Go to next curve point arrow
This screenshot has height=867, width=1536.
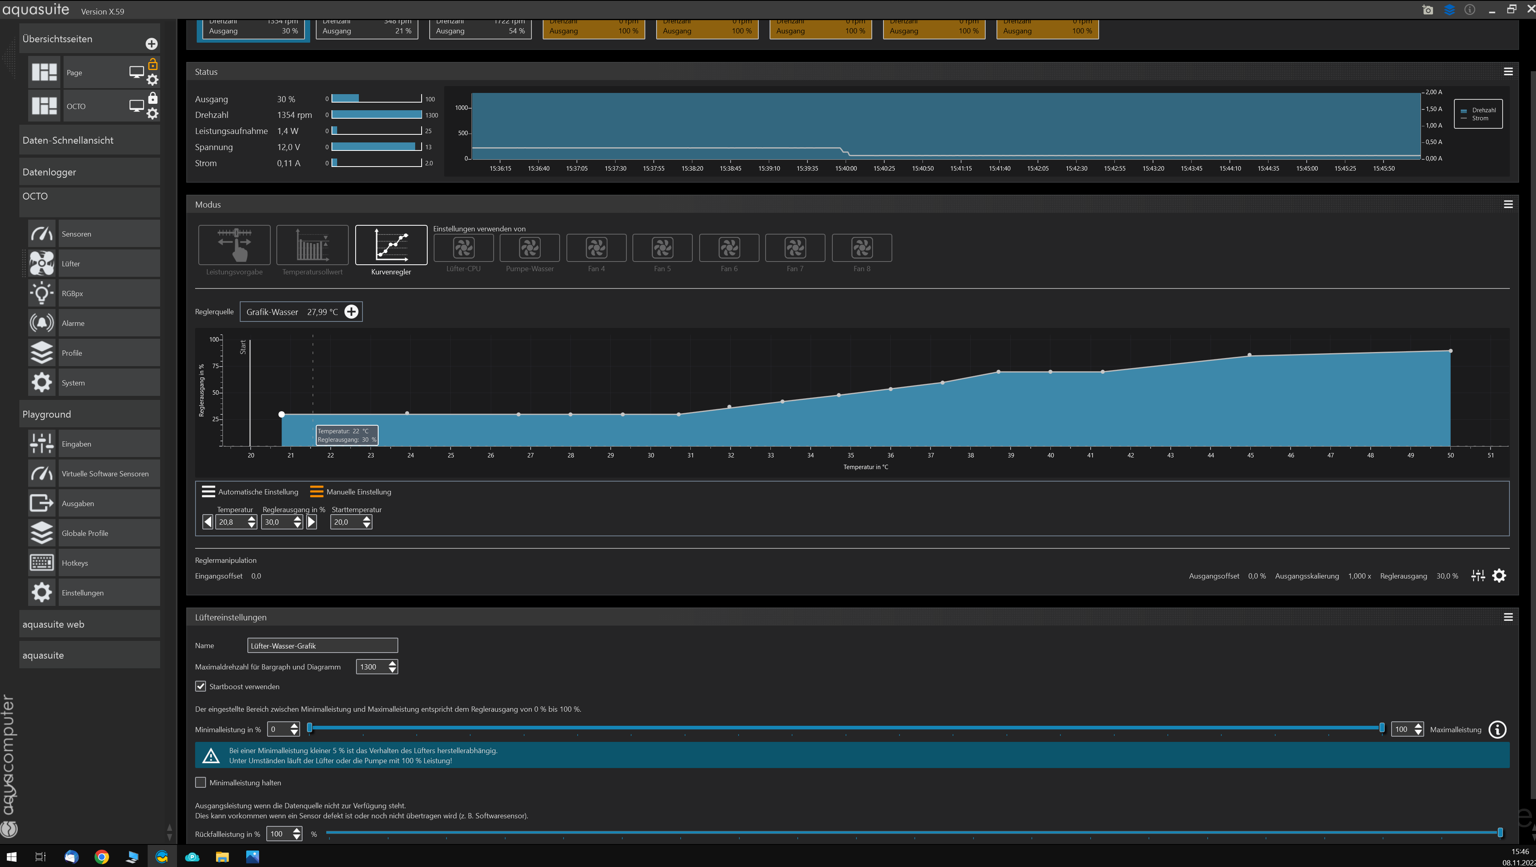click(311, 522)
